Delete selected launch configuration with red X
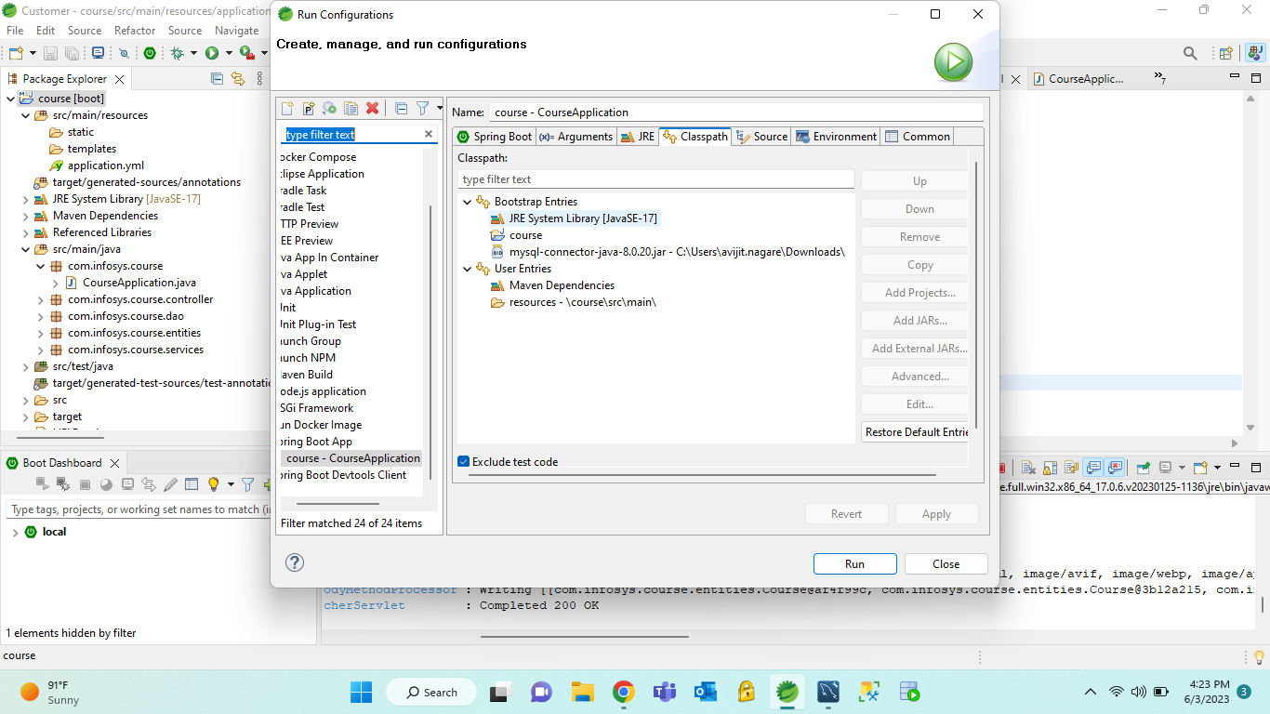Image resolution: width=1270 pixels, height=714 pixels. (x=372, y=109)
